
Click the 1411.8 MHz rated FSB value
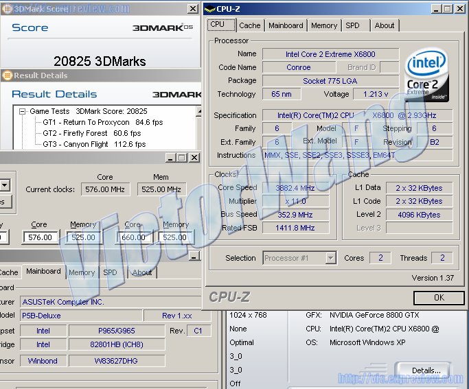click(295, 228)
